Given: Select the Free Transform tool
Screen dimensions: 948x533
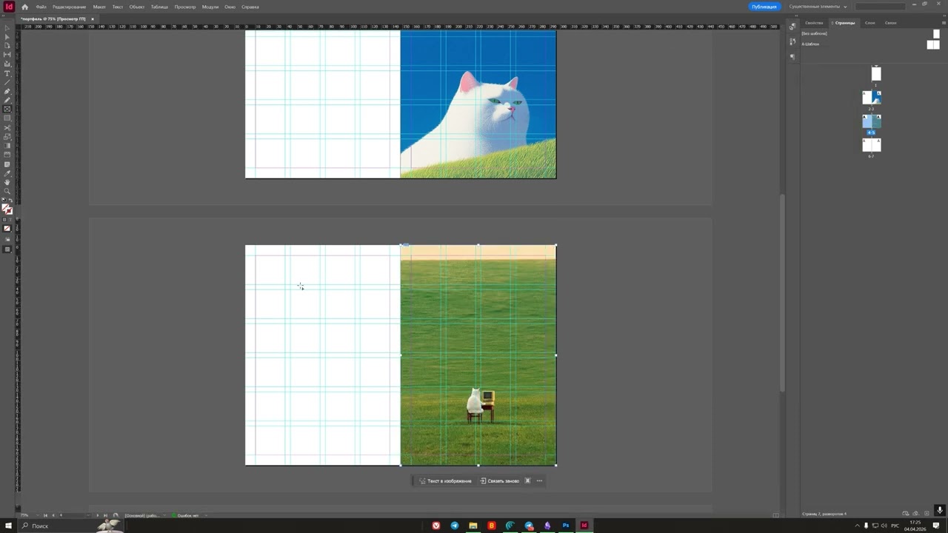Looking at the screenshot, I should tap(7, 136).
